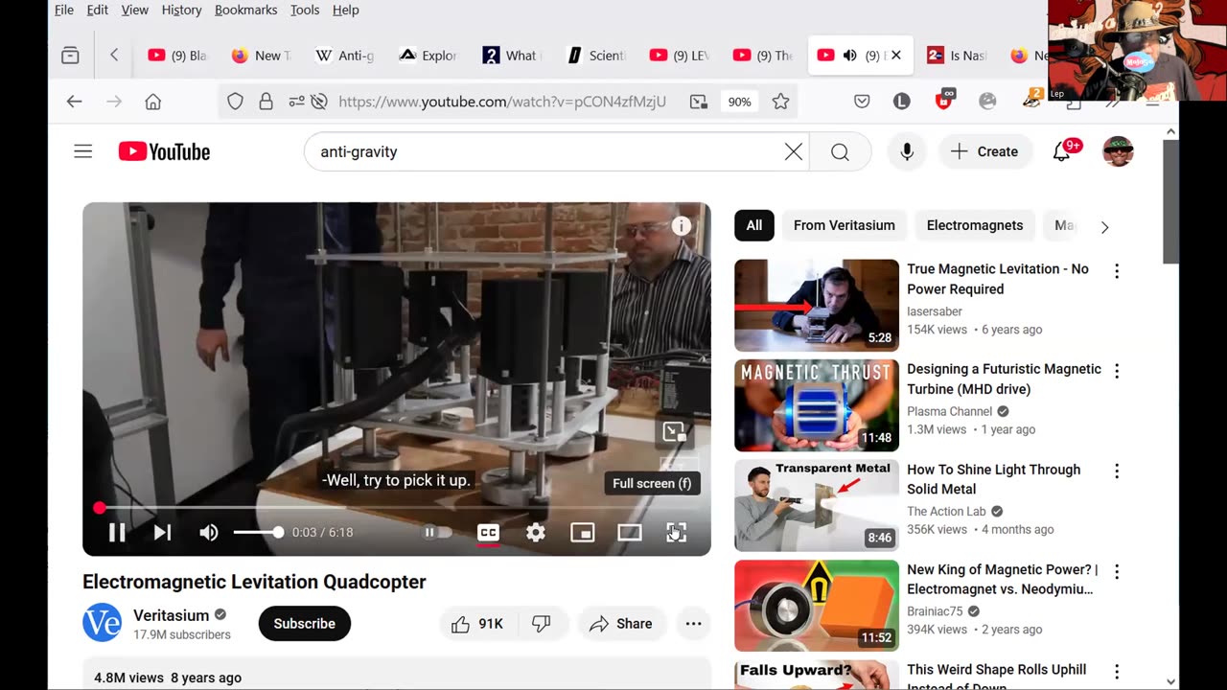Open YouTube notifications bell
1227x690 pixels.
1061,151
